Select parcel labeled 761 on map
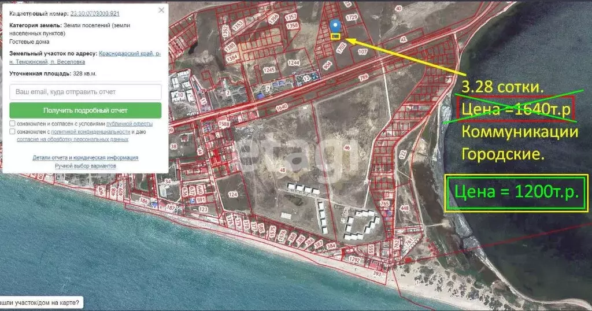 pyautogui.click(x=409, y=241)
